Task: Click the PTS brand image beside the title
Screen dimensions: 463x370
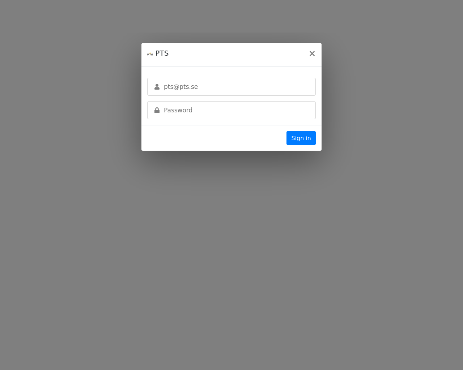Action: (x=150, y=54)
